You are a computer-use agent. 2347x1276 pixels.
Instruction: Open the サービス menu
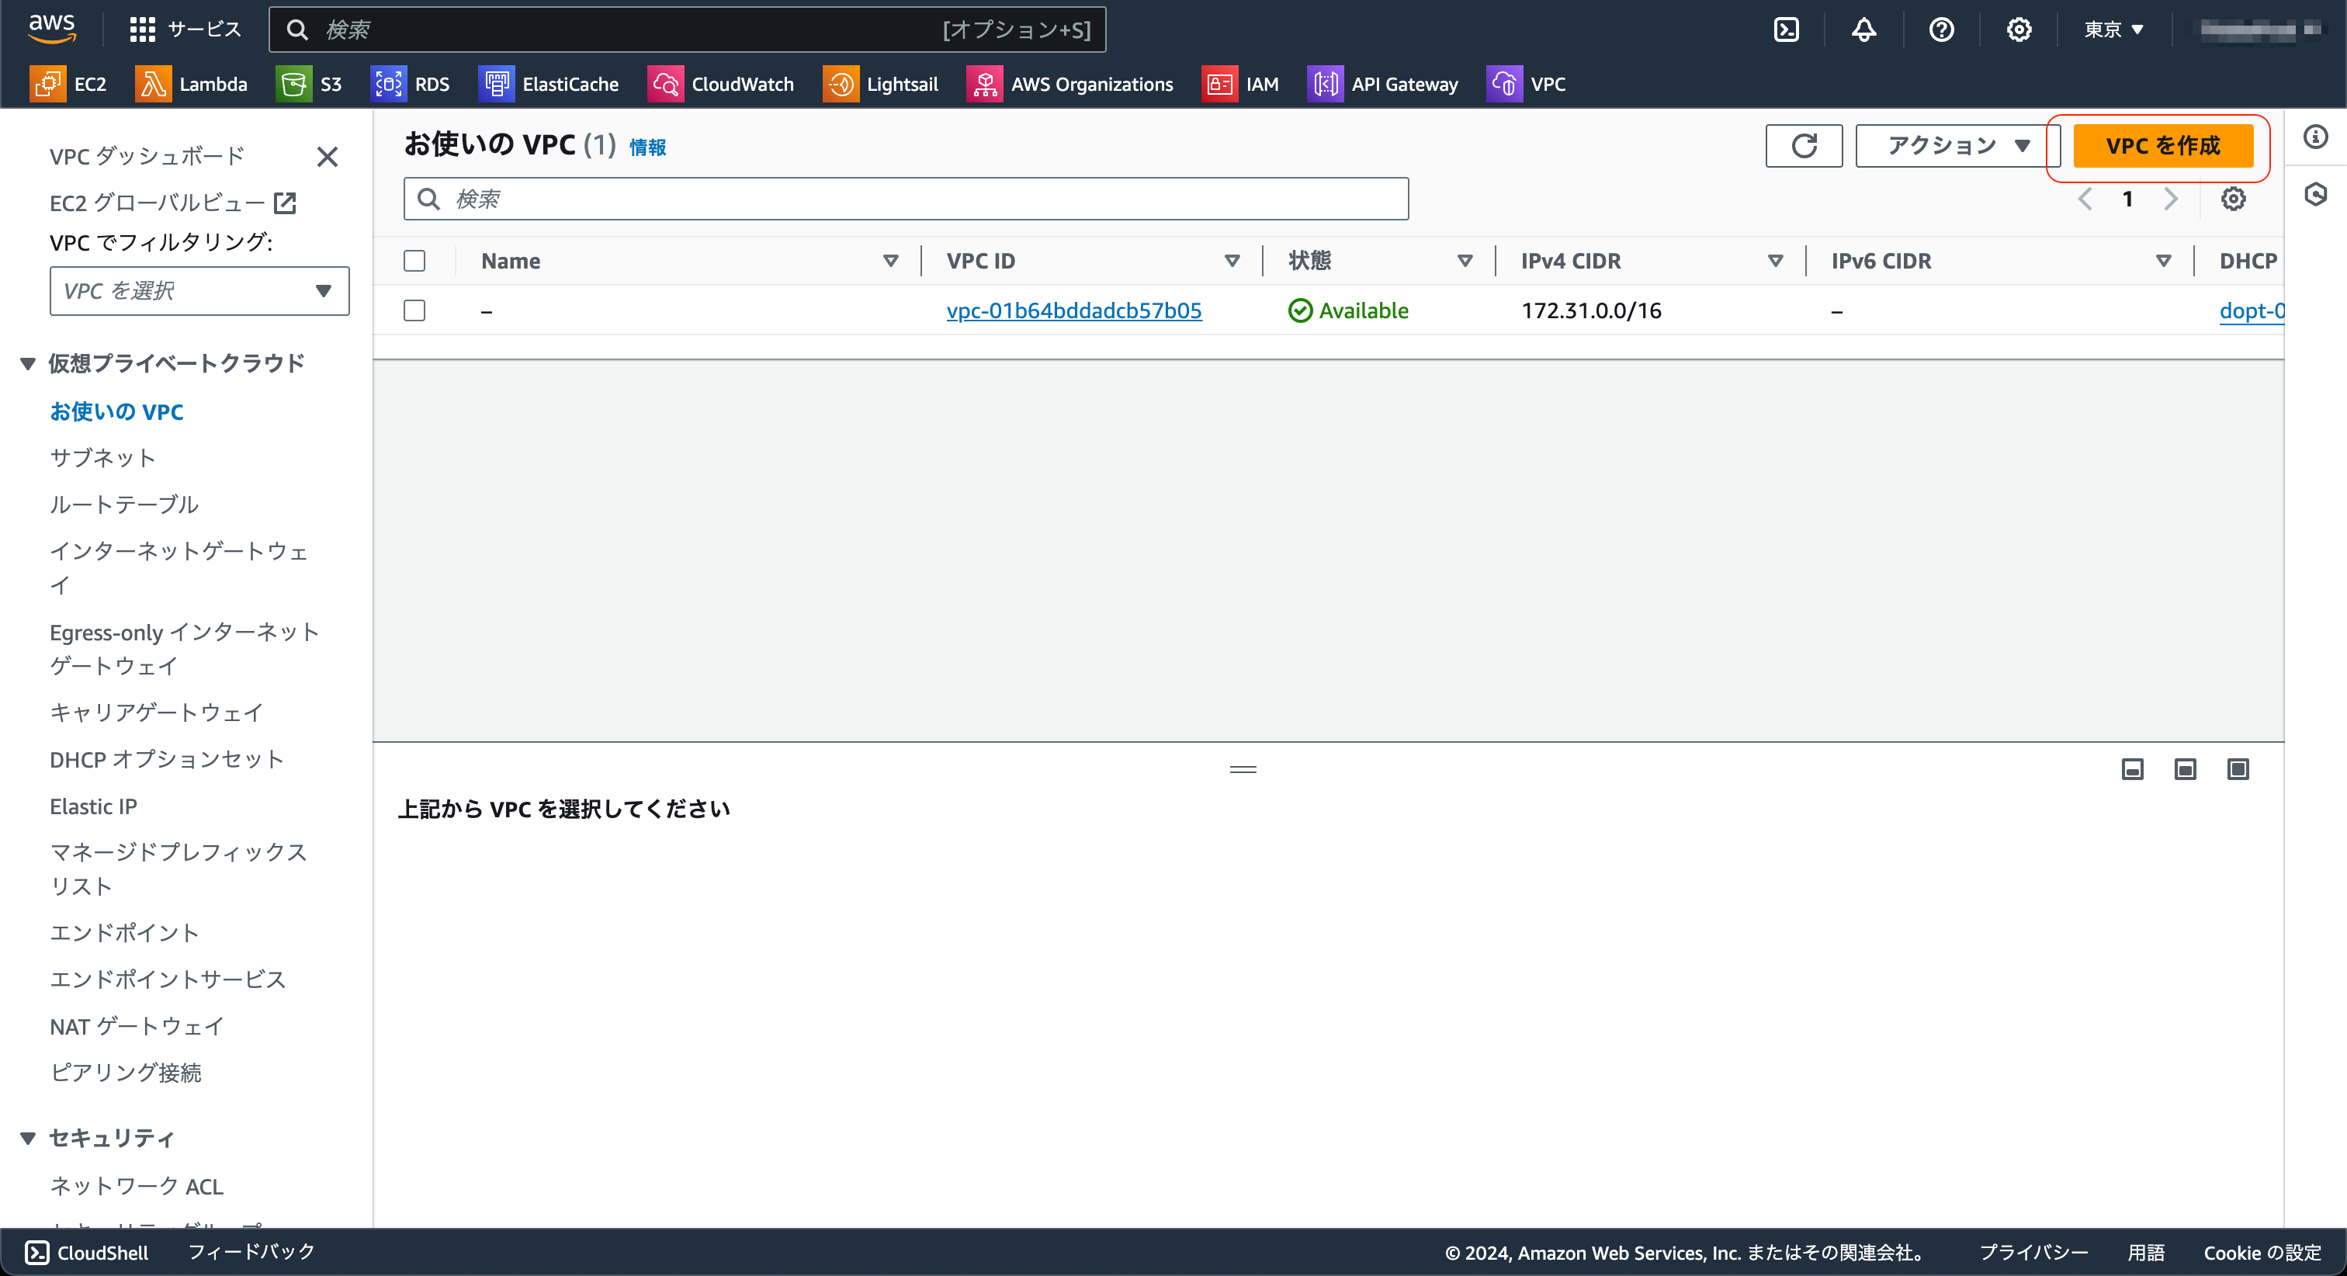pos(185,28)
